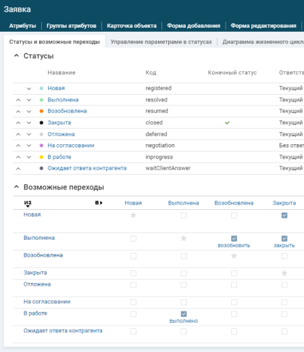Click the code cell negotiation
Viewport: 304px width, 352px height.
tap(160, 146)
